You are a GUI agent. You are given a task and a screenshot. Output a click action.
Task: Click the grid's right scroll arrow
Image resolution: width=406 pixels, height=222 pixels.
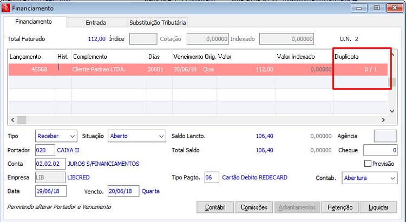(383, 120)
